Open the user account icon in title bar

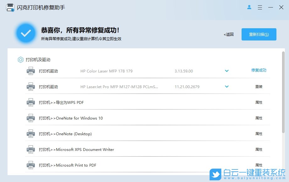pos(249,7)
